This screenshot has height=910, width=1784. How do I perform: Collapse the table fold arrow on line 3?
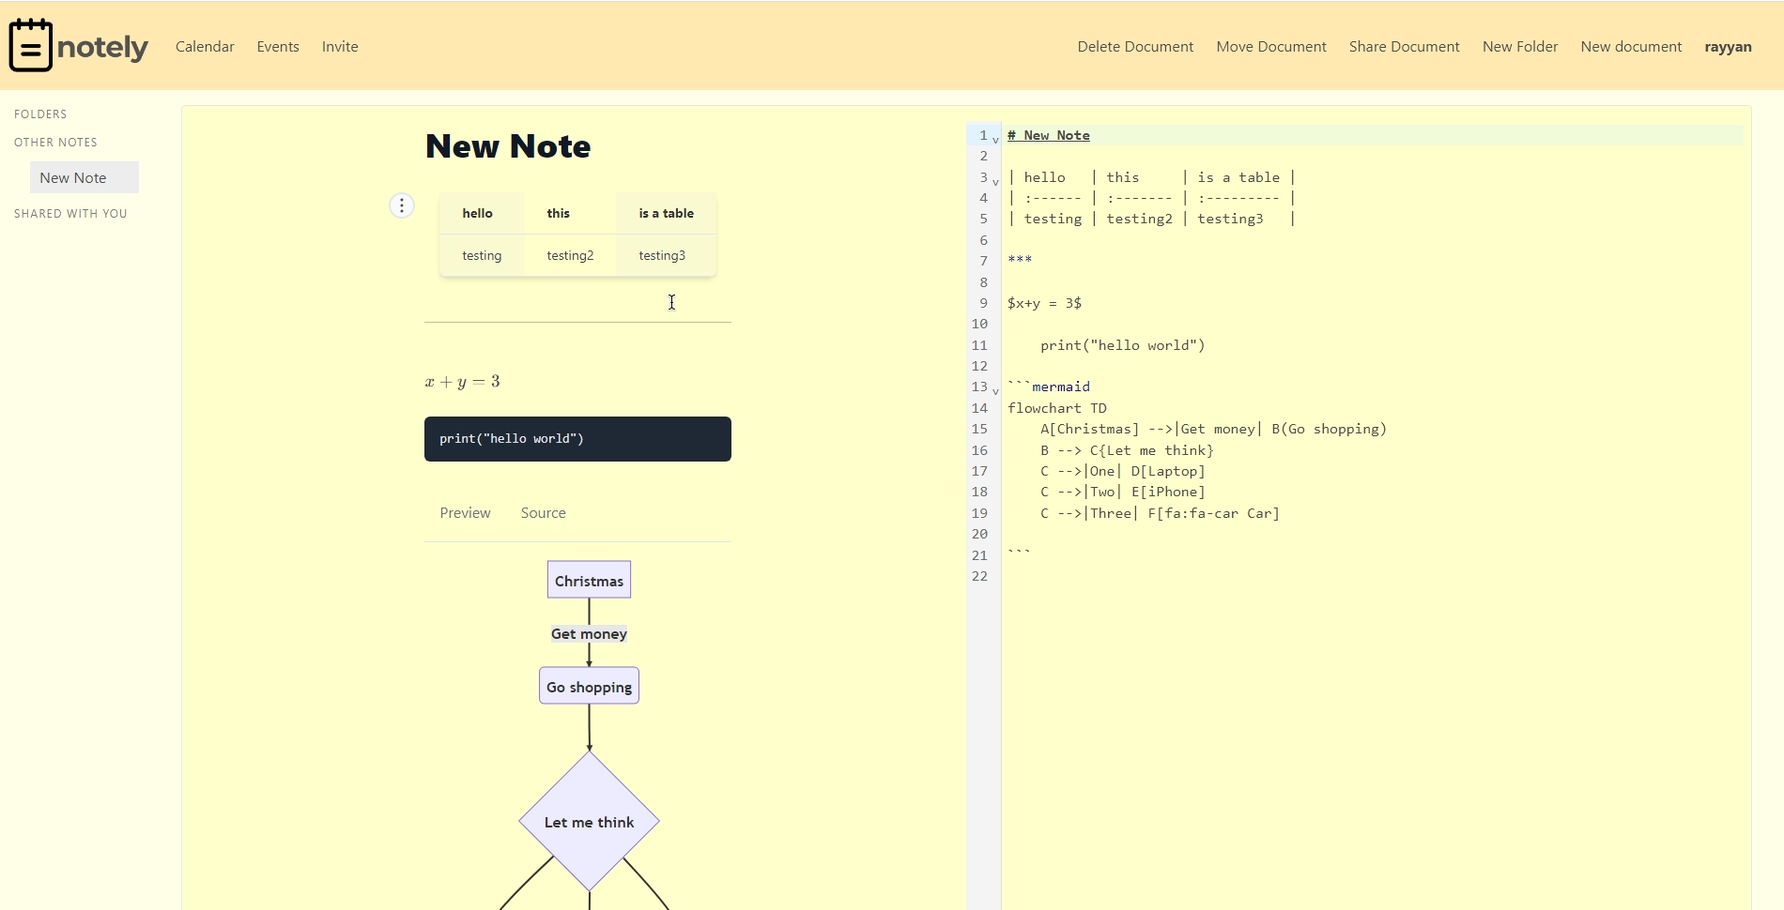[x=995, y=182]
